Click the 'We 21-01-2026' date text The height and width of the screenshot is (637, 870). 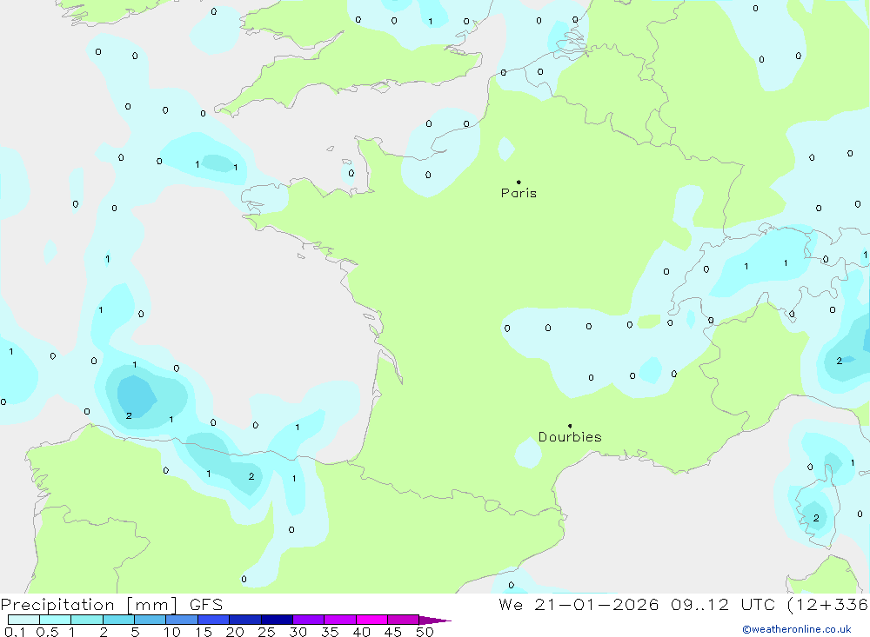point(579,605)
